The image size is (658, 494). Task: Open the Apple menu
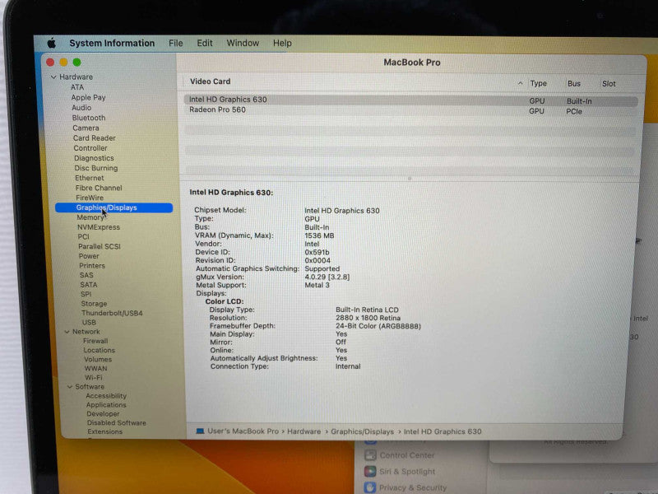pyautogui.click(x=52, y=43)
